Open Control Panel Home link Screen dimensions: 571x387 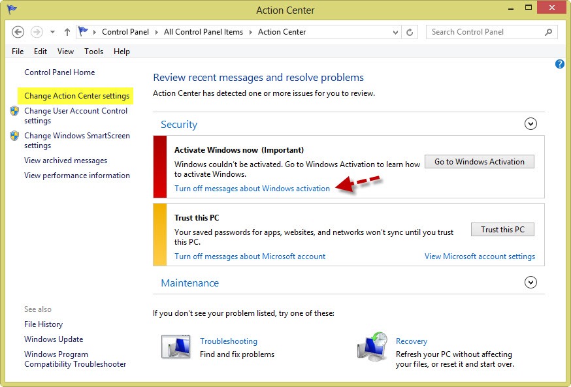(59, 72)
